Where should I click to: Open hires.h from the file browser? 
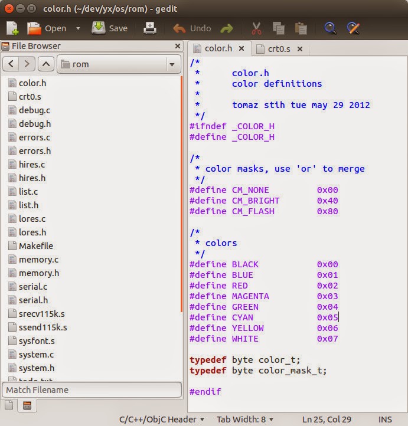tap(27, 178)
